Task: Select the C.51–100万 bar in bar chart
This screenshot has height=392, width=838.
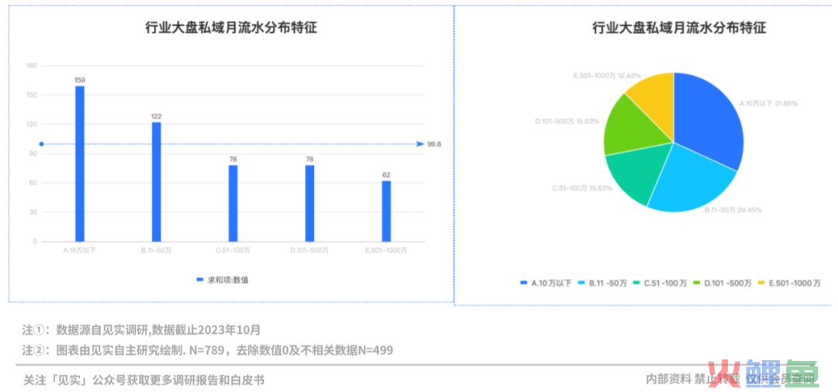Action: 233,203
